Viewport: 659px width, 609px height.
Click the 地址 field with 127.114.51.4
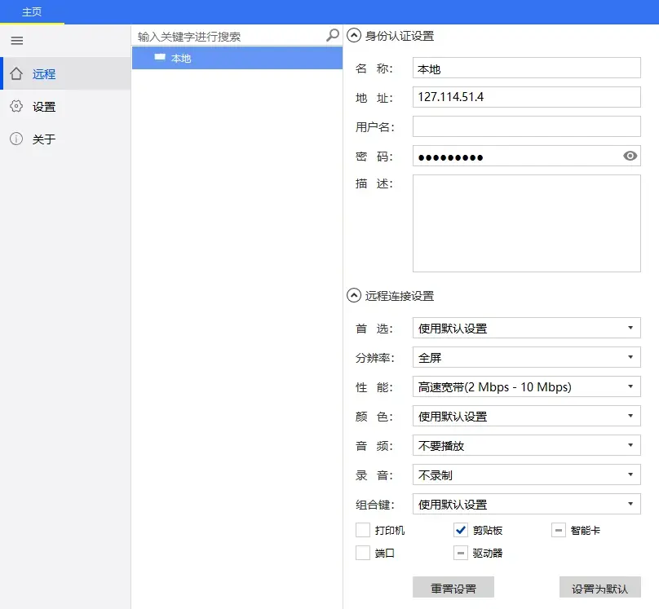(x=527, y=97)
